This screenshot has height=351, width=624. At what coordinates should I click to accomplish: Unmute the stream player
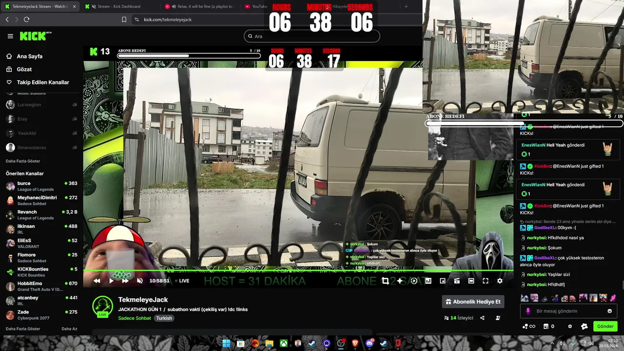tap(140, 281)
